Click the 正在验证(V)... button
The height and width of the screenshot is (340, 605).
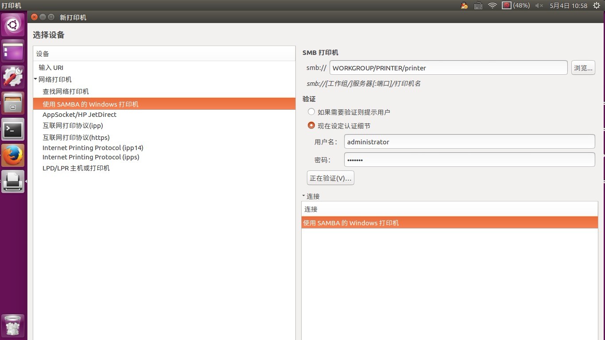[x=330, y=178]
